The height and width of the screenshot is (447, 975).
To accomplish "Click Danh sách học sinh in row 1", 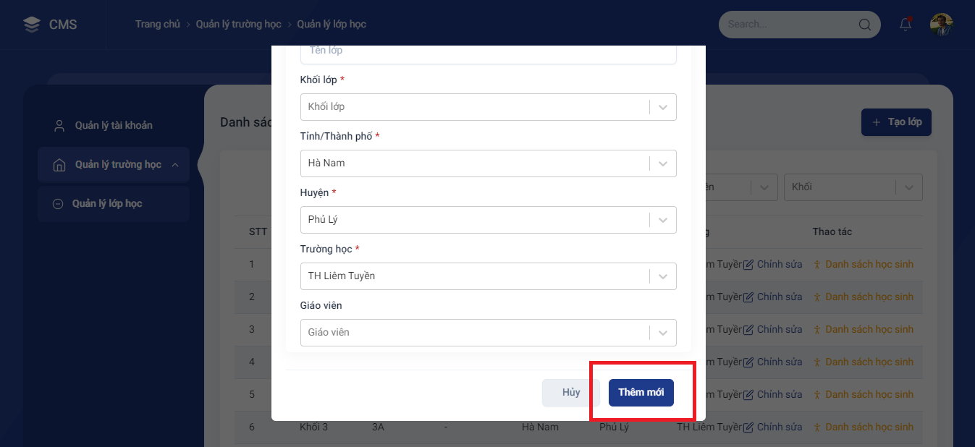I will pos(863,265).
